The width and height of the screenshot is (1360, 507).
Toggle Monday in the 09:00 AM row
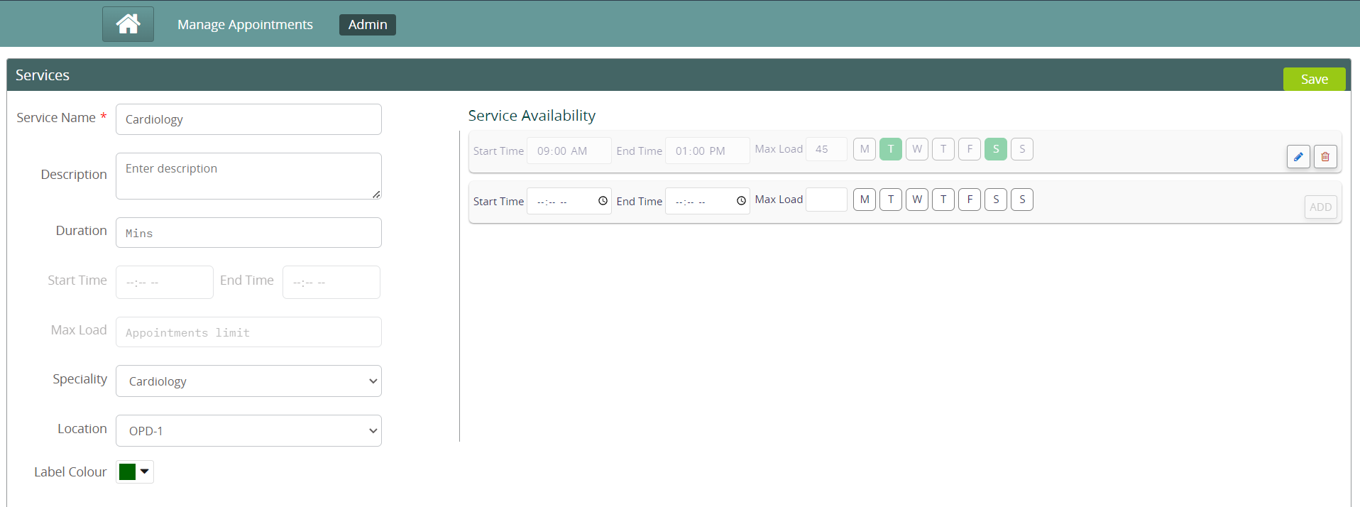pos(865,149)
